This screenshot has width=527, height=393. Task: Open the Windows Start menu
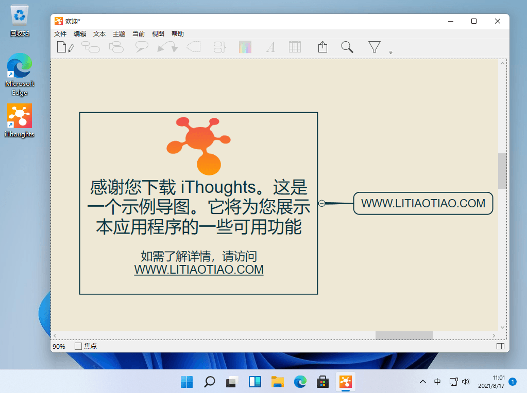coord(187,382)
